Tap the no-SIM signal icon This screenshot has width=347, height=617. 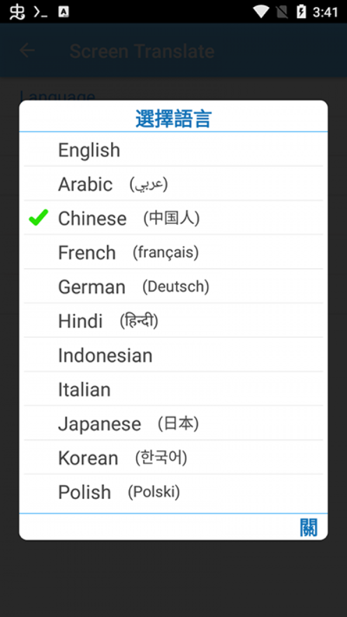(282, 12)
